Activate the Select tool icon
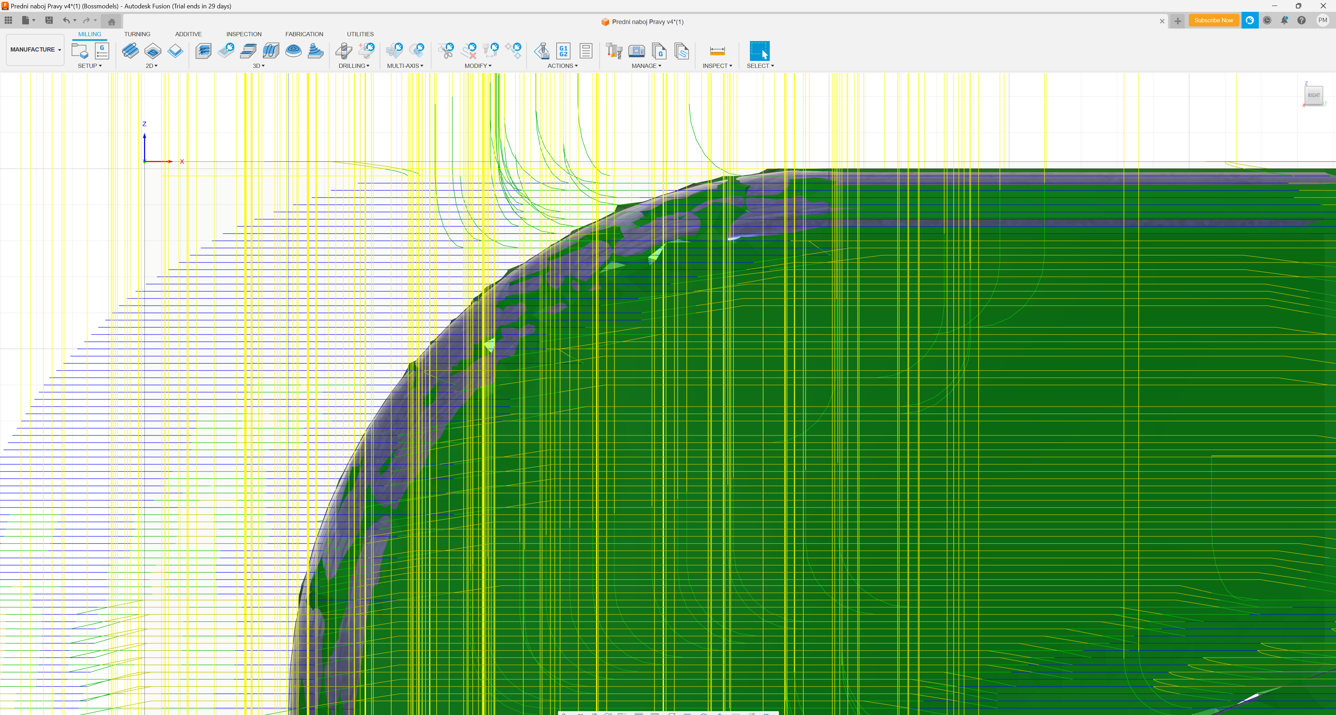The width and height of the screenshot is (1336, 715). (759, 51)
